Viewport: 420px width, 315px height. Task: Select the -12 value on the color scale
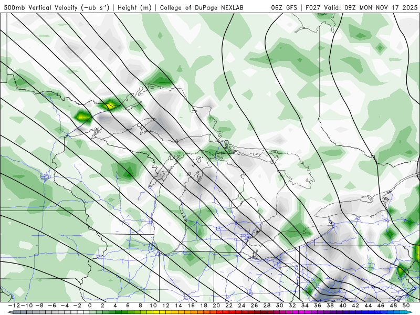(x=14, y=306)
